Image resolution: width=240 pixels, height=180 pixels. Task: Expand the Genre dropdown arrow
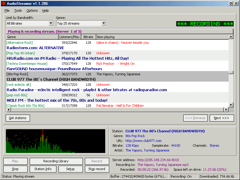pos(104,23)
